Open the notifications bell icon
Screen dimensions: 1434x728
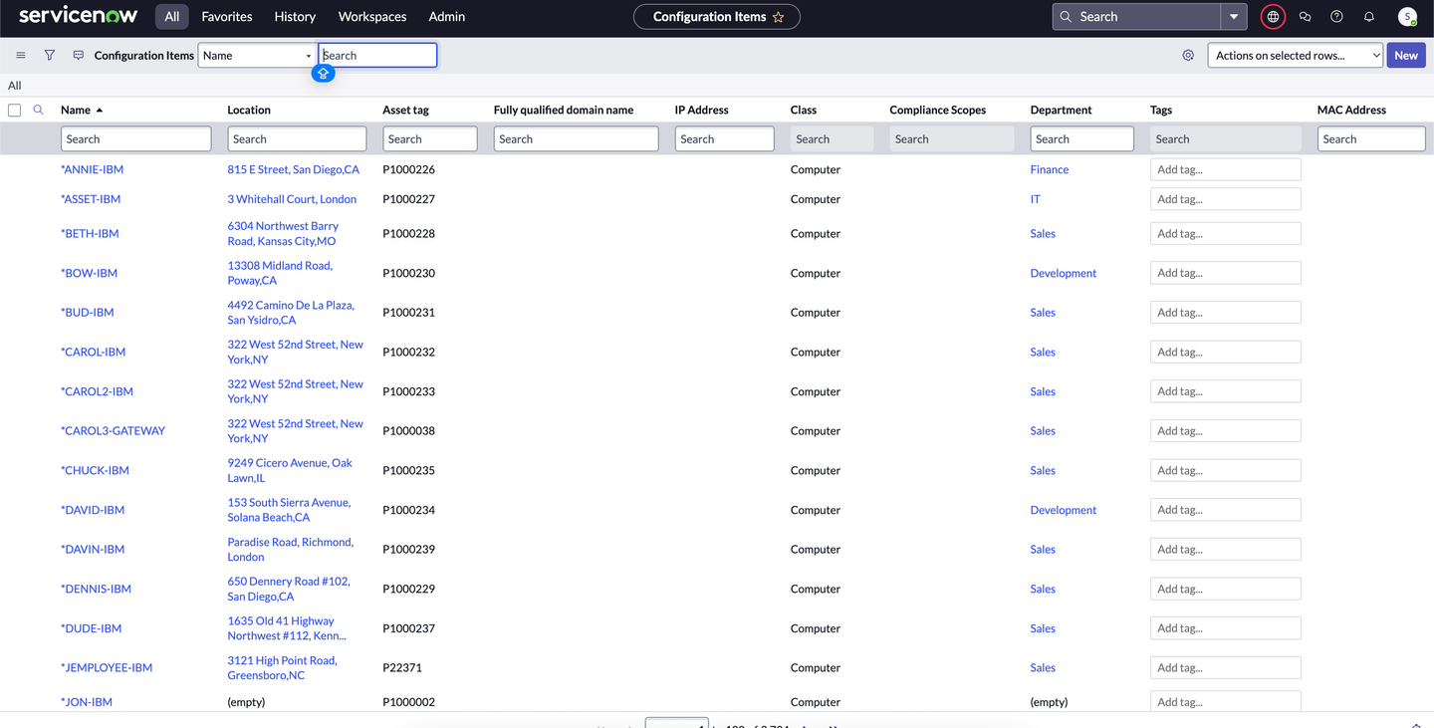(1368, 17)
